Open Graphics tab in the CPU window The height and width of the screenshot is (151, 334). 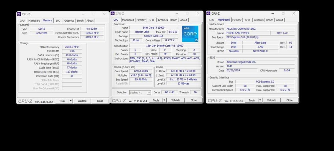tap(163, 20)
